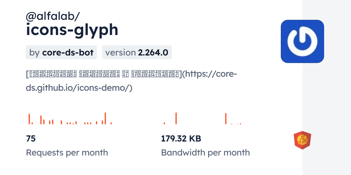Click the Bandwidth per month label

pyautogui.click(x=205, y=153)
